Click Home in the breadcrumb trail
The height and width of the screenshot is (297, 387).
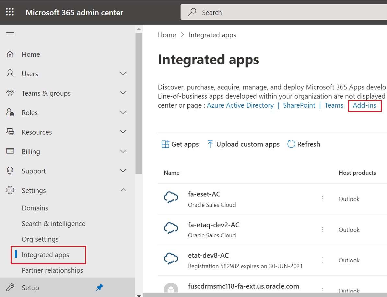click(x=167, y=35)
